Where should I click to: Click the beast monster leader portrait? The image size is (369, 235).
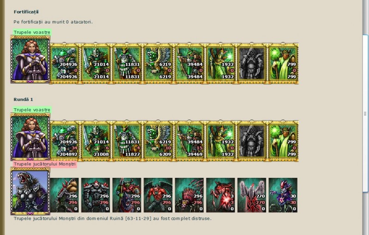pyautogui.click(x=30, y=191)
